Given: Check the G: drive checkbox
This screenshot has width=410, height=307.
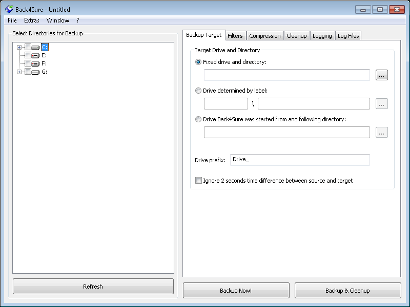Looking at the screenshot, I should [x=28, y=72].
